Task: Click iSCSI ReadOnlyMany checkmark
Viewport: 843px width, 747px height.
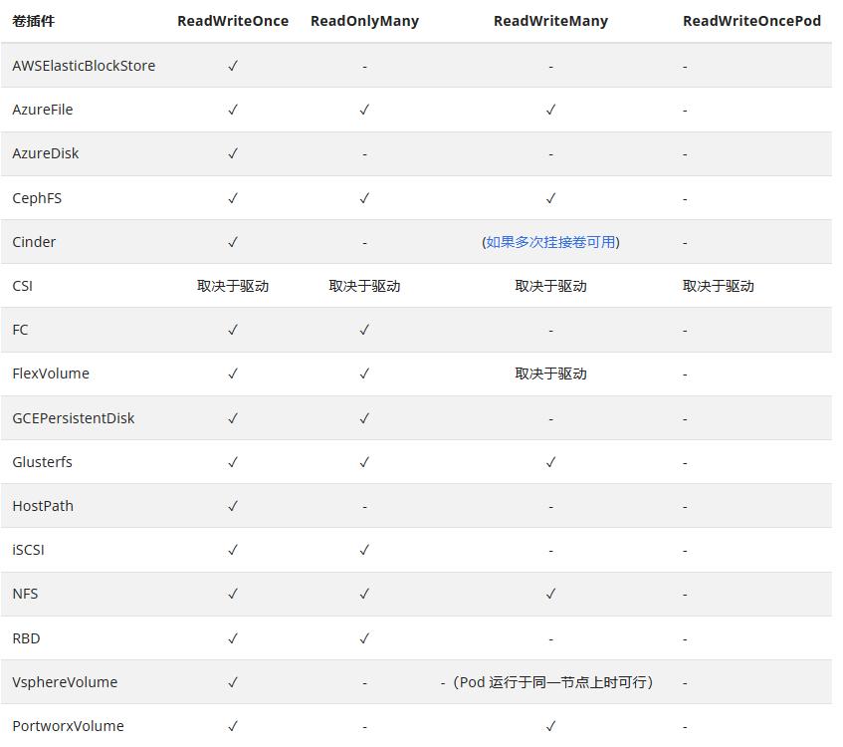Action: 364,550
